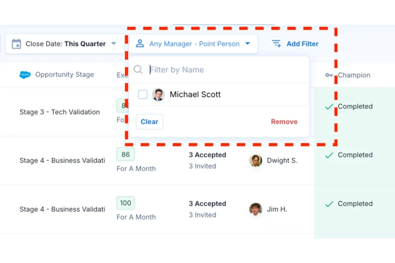The image size is (395, 263).
Task: Click the Completed checkmark on Dwight's row
Action: (329, 155)
